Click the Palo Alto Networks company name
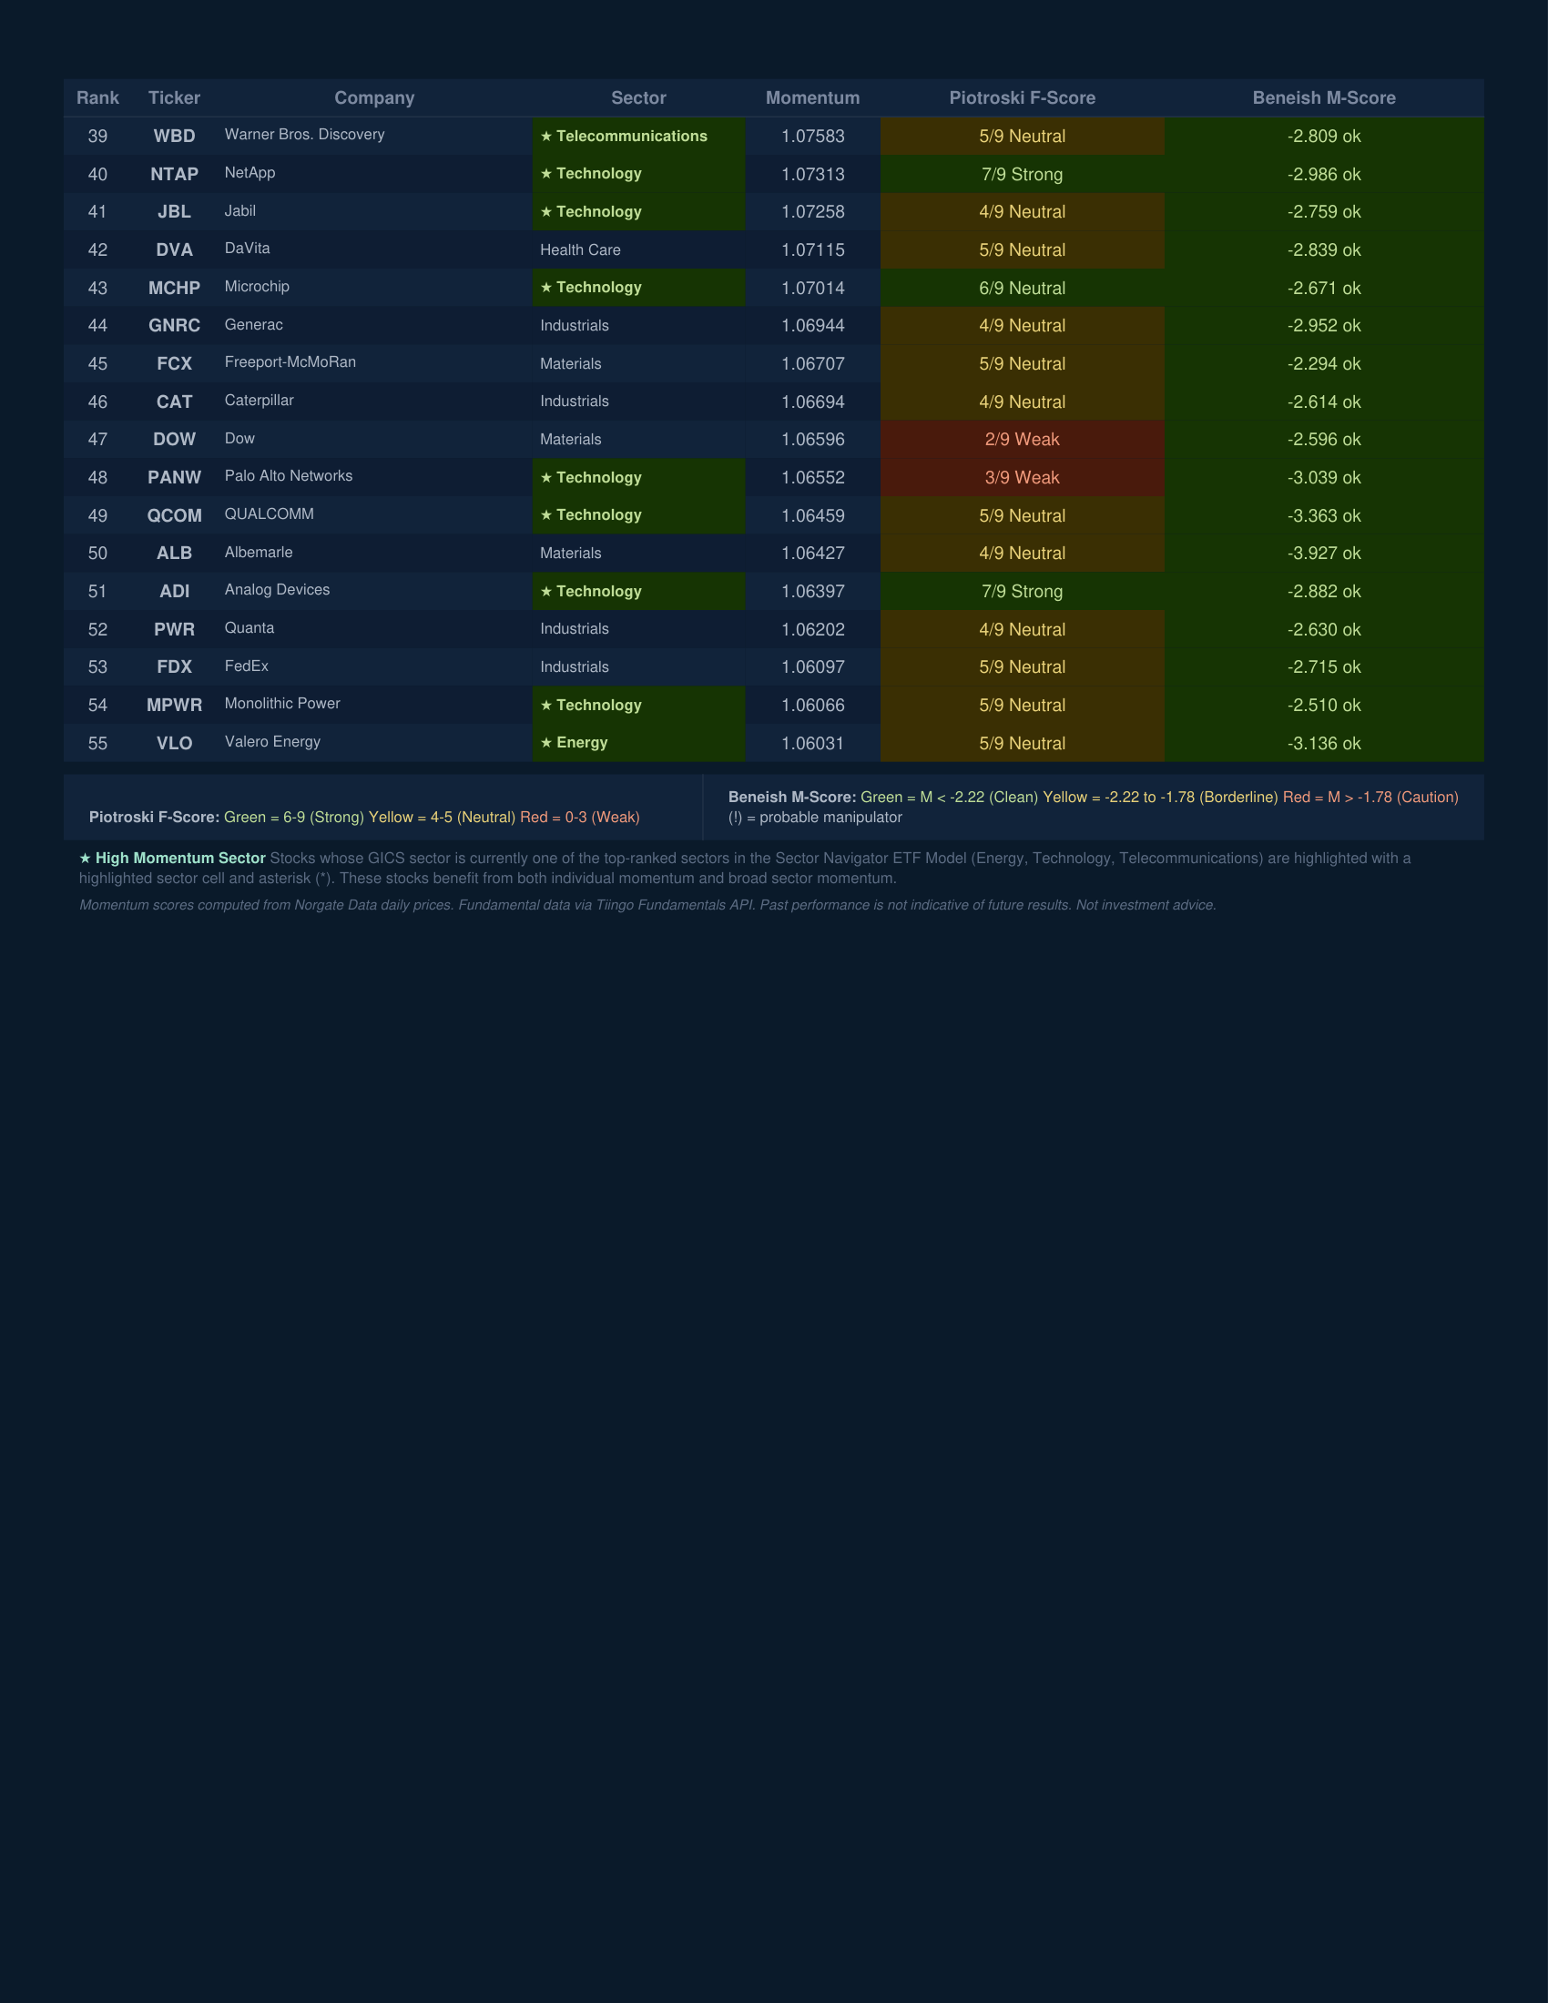 pyautogui.click(x=288, y=476)
